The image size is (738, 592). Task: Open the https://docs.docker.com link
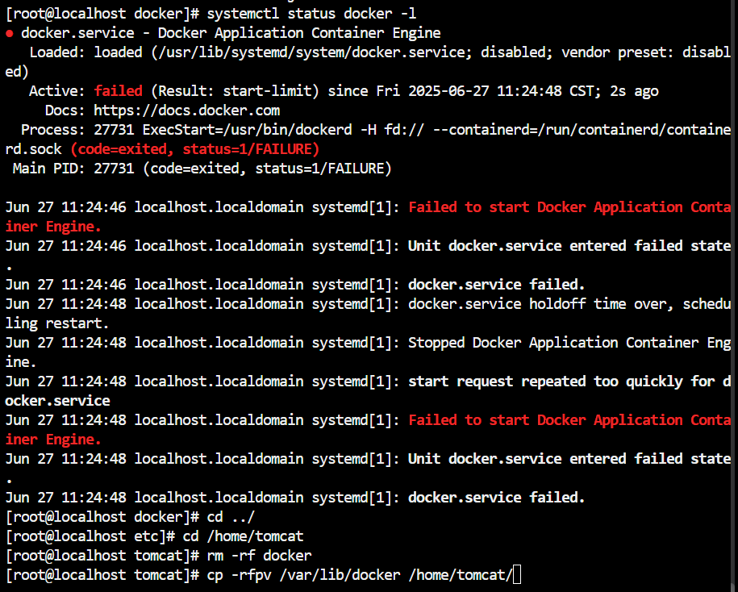point(186,110)
